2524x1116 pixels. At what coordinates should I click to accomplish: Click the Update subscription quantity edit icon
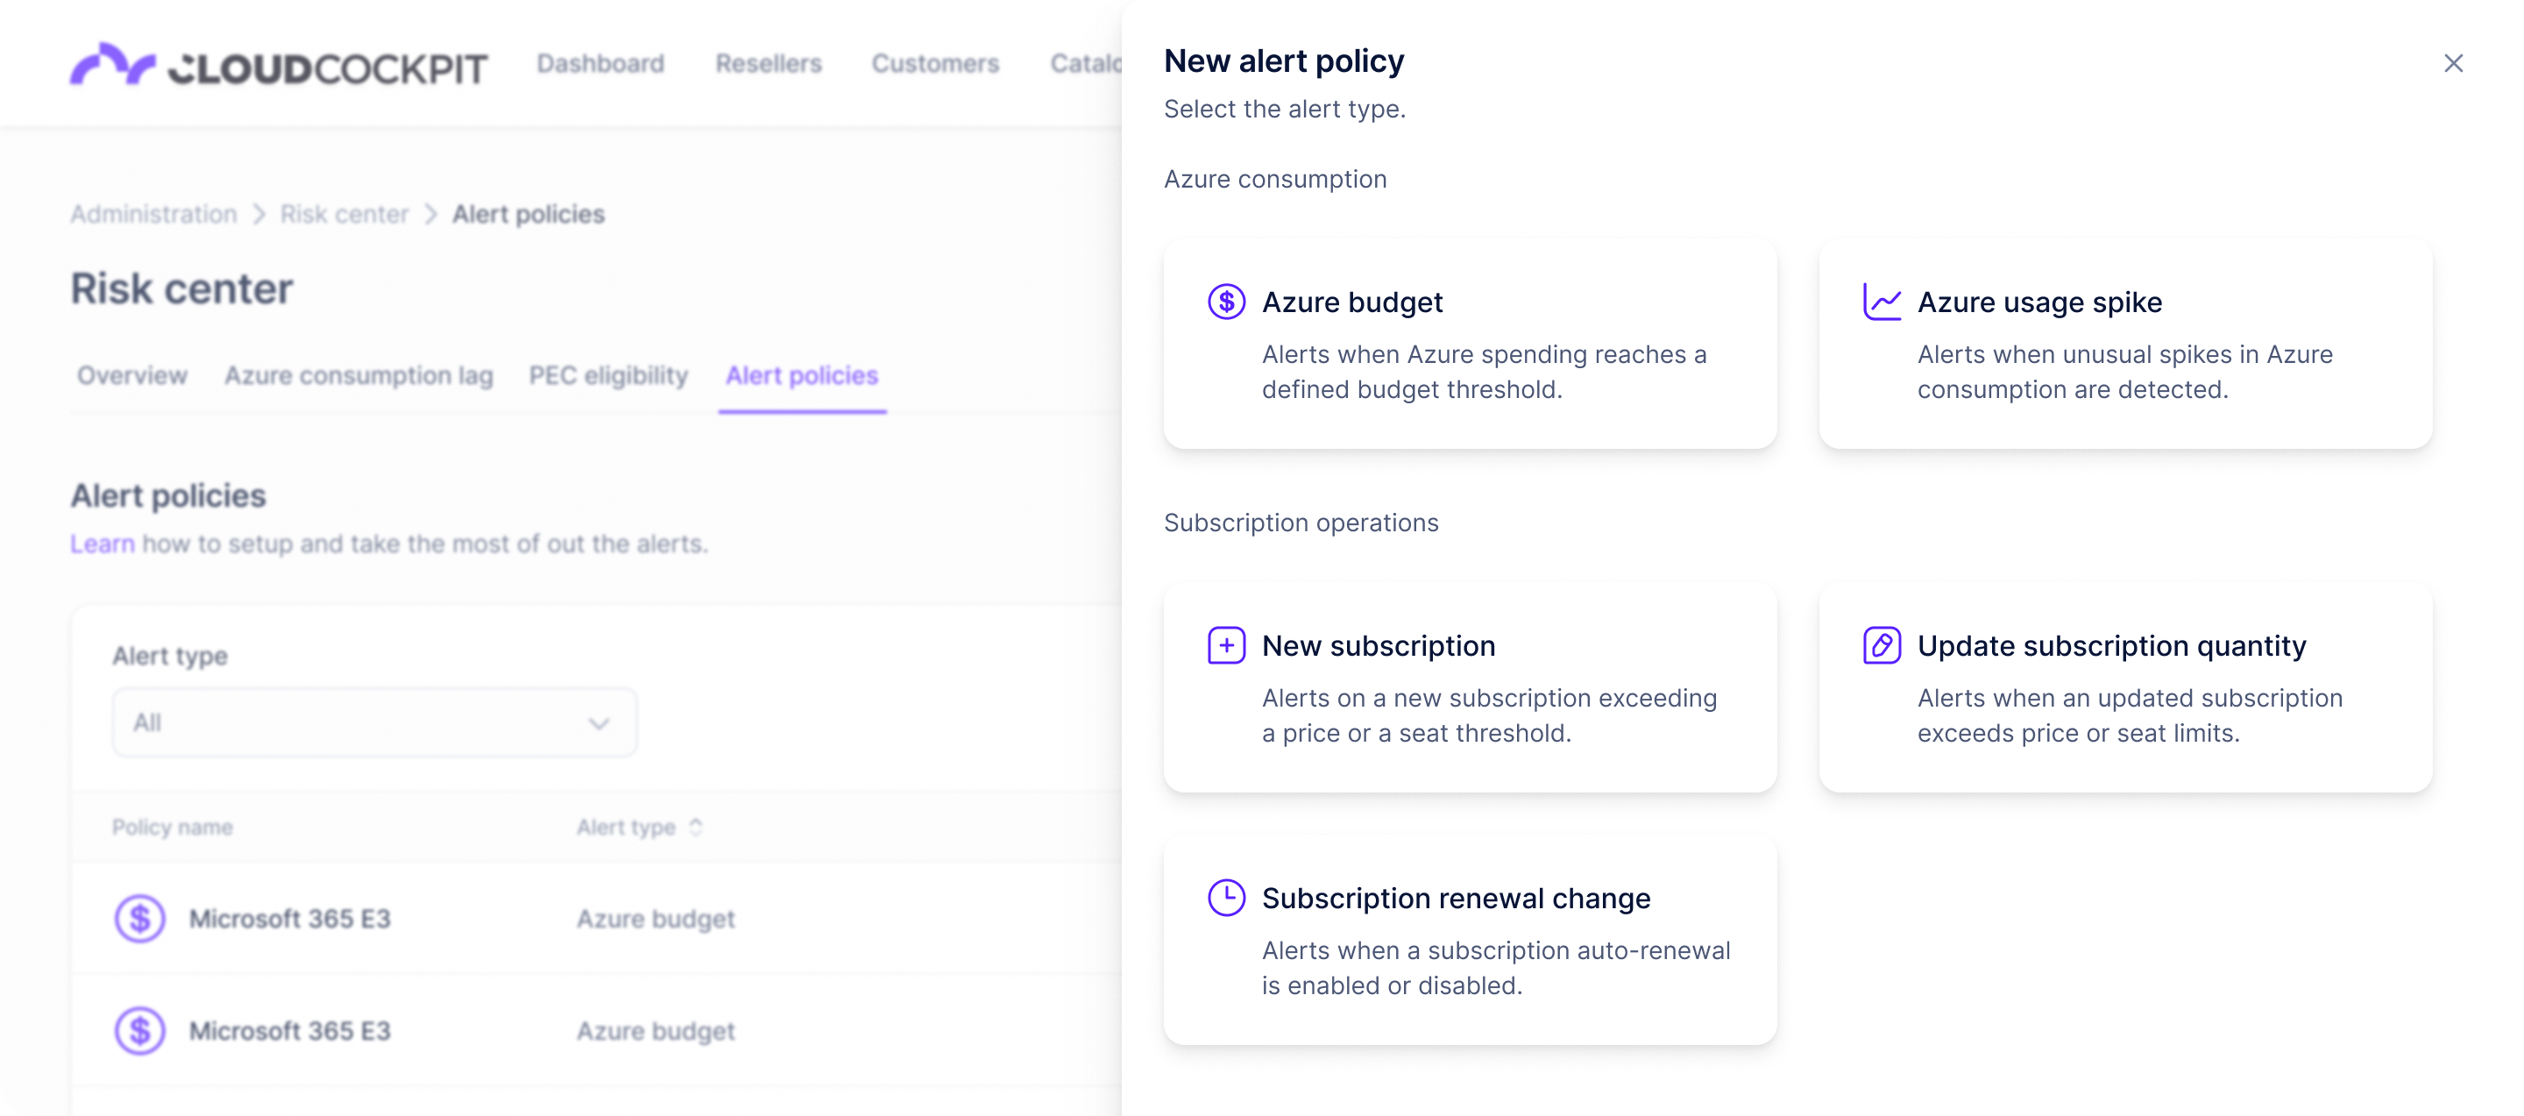[x=1882, y=646]
